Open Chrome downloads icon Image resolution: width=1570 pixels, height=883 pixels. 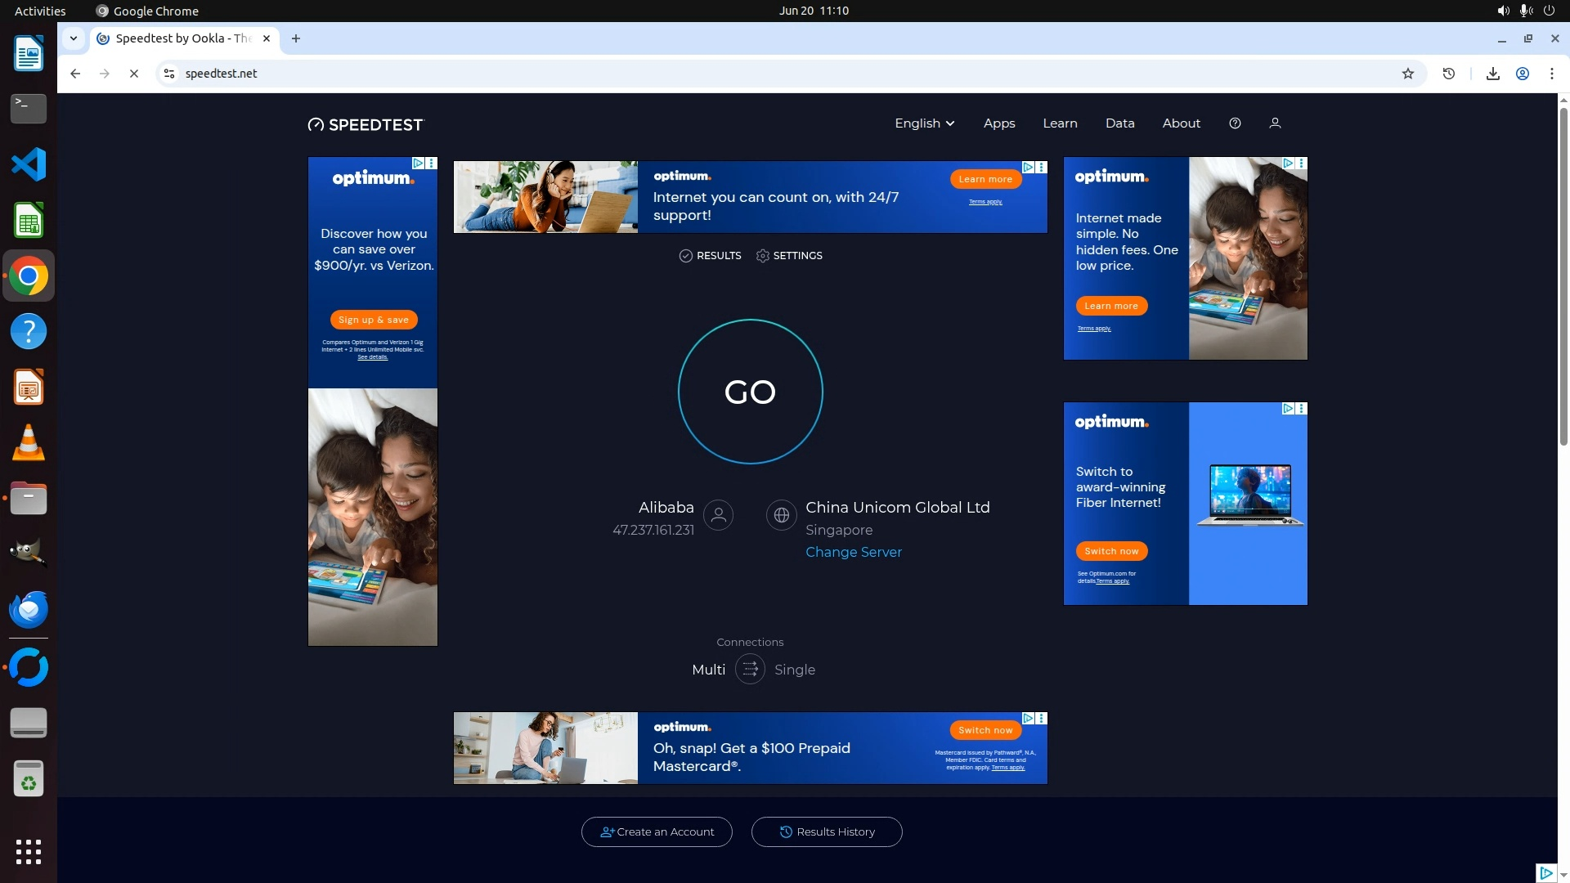tap(1492, 74)
